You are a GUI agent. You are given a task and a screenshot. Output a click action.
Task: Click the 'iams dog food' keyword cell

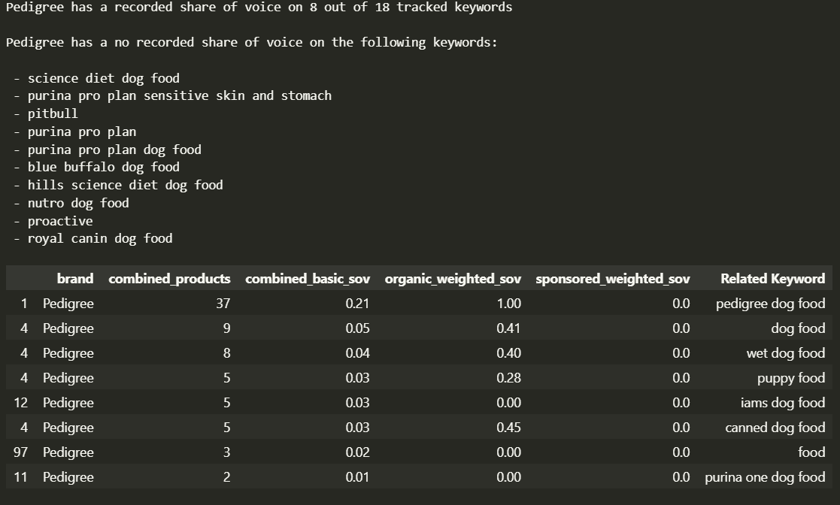click(783, 403)
